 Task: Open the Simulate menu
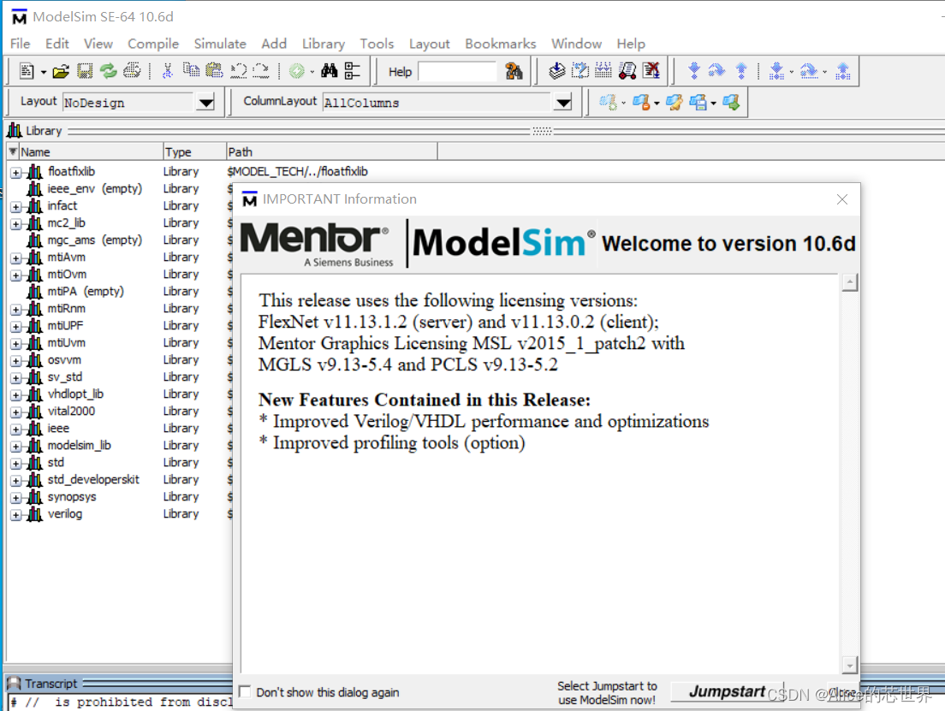click(x=220, y=44)
